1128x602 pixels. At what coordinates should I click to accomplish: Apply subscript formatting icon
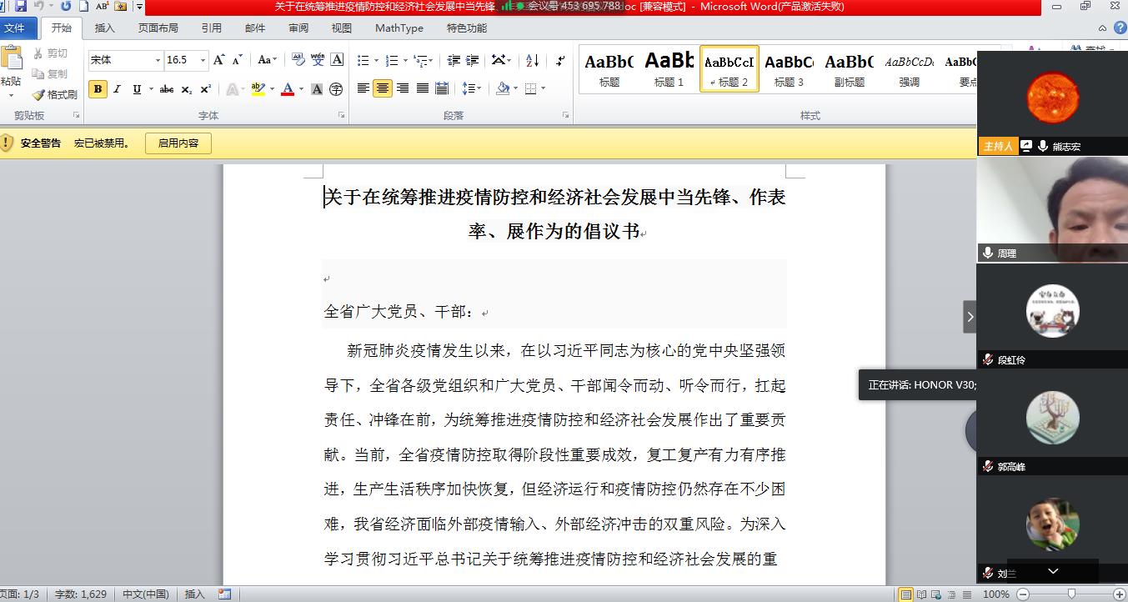(187, 89)
